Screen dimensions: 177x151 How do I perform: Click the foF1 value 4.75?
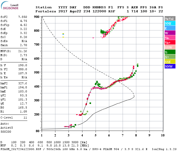[x=24, y=21]
